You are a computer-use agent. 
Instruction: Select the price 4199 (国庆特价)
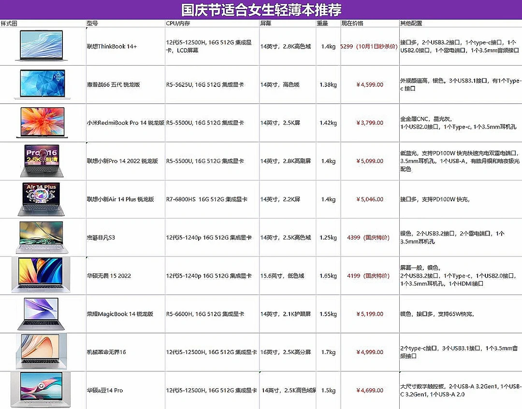pyautogui.click(x=368, y=276)
